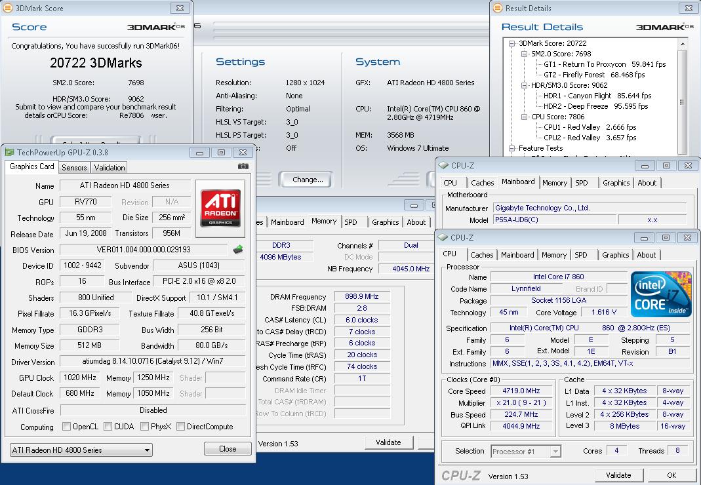This screenshot has height=485, width=701.
Task: Click the 20722 3DMarks score text
Action: 96,63
